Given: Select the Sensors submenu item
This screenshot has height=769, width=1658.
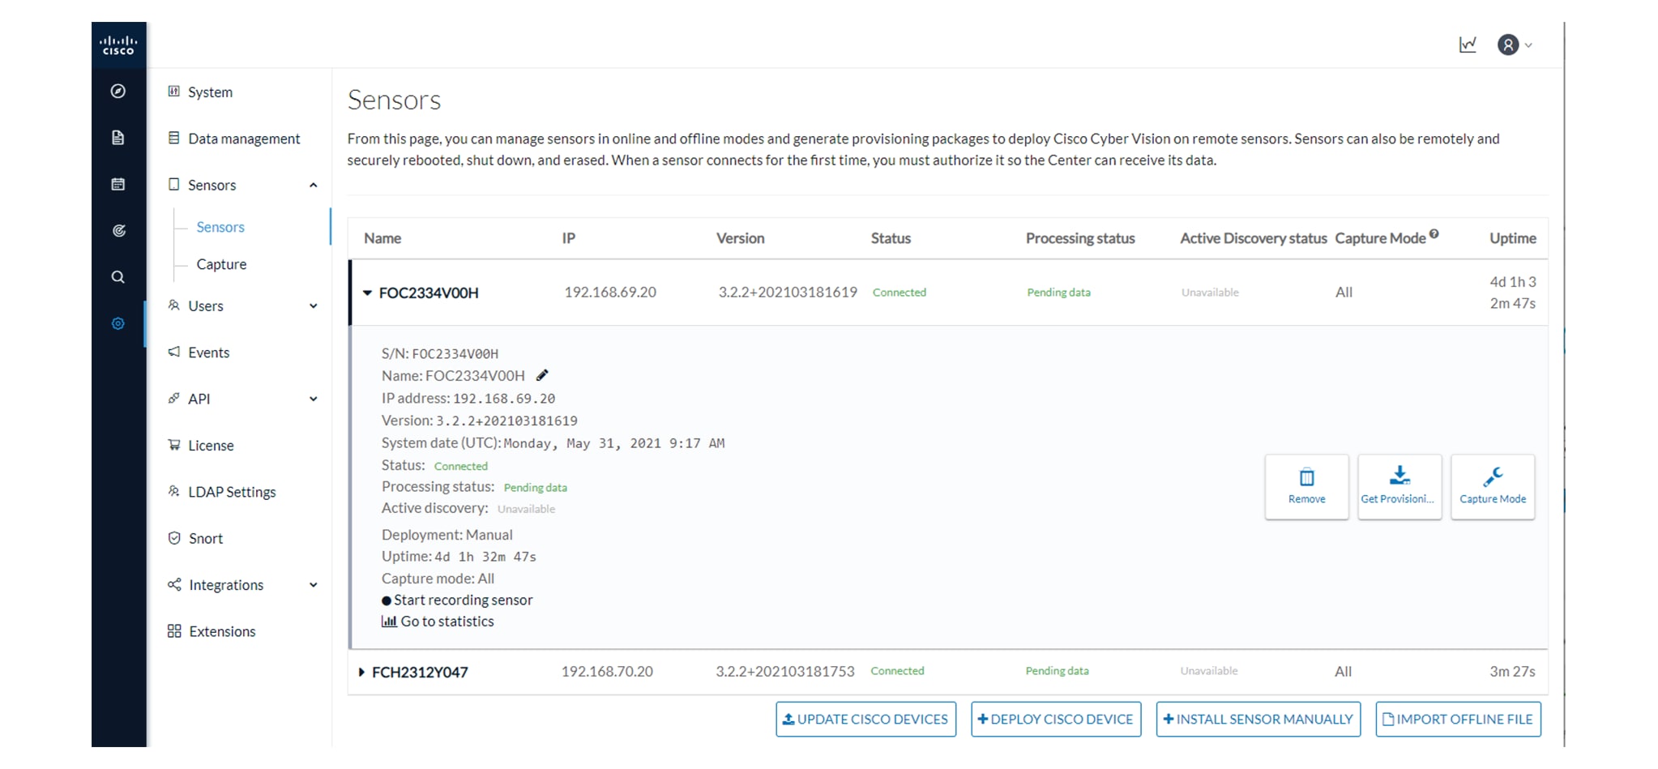Looking at the screenshot, I should 220,227.
